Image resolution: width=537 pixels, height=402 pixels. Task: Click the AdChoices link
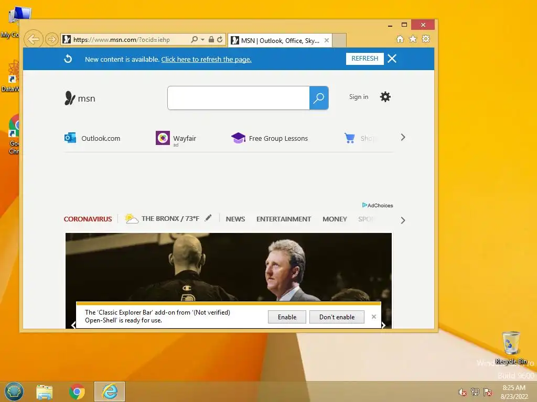378,205
